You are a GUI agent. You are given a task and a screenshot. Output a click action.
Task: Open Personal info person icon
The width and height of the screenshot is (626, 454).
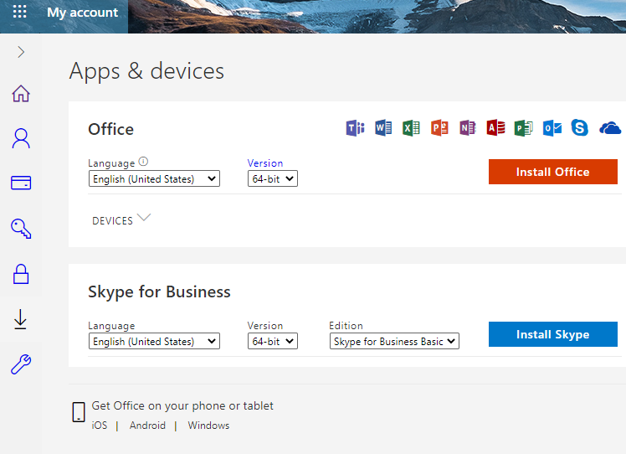point(21,138)
